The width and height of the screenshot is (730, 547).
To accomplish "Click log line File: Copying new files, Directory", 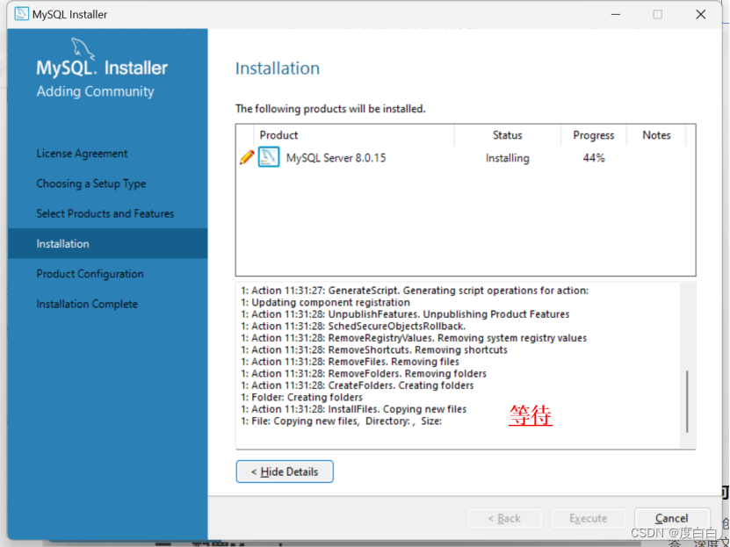I will [x=341, y=421].
